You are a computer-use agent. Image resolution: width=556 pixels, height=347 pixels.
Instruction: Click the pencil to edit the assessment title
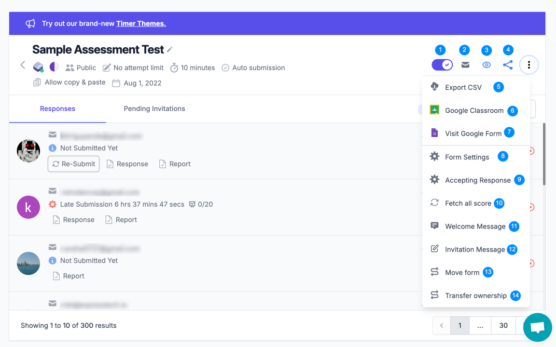click(x=170, y=49)
